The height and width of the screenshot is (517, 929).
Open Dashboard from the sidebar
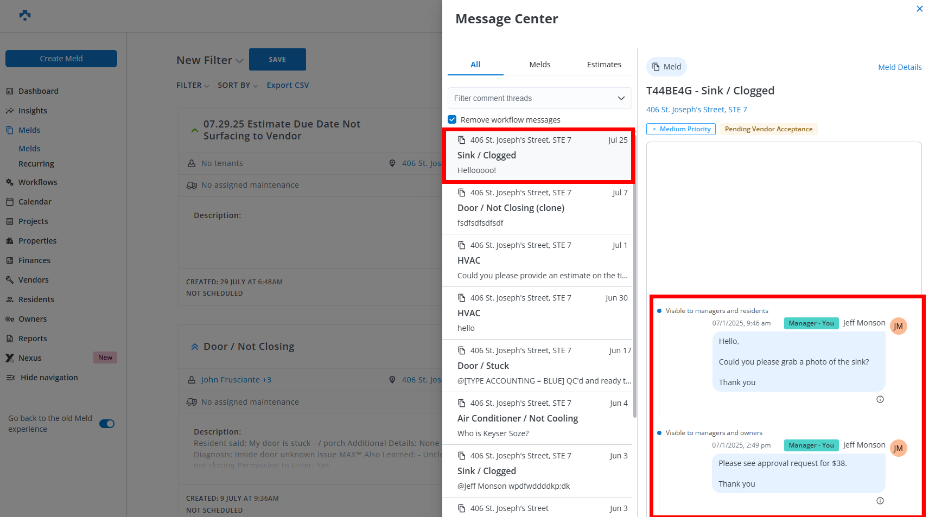[x=38, y=91]
